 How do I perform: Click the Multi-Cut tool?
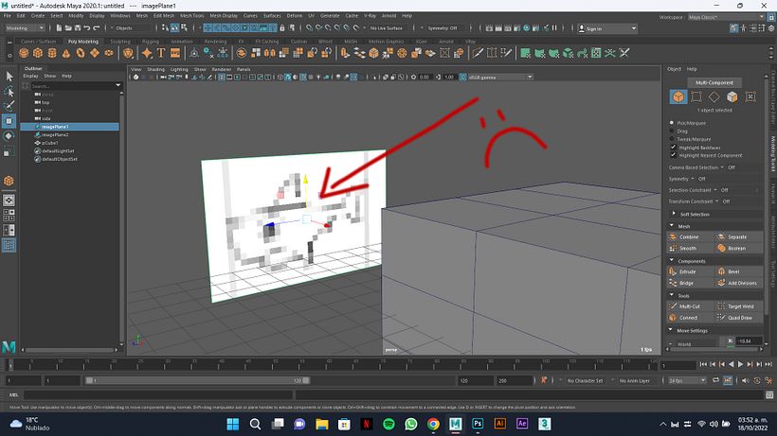691,306
